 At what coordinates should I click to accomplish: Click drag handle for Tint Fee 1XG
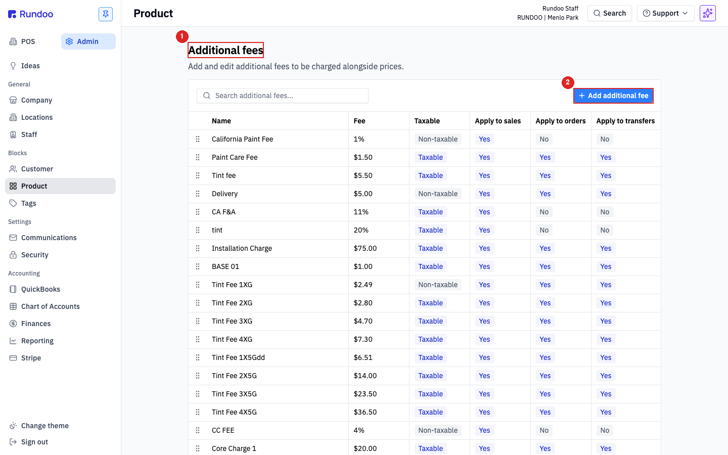pyautogui.click(x=198, y=285)
